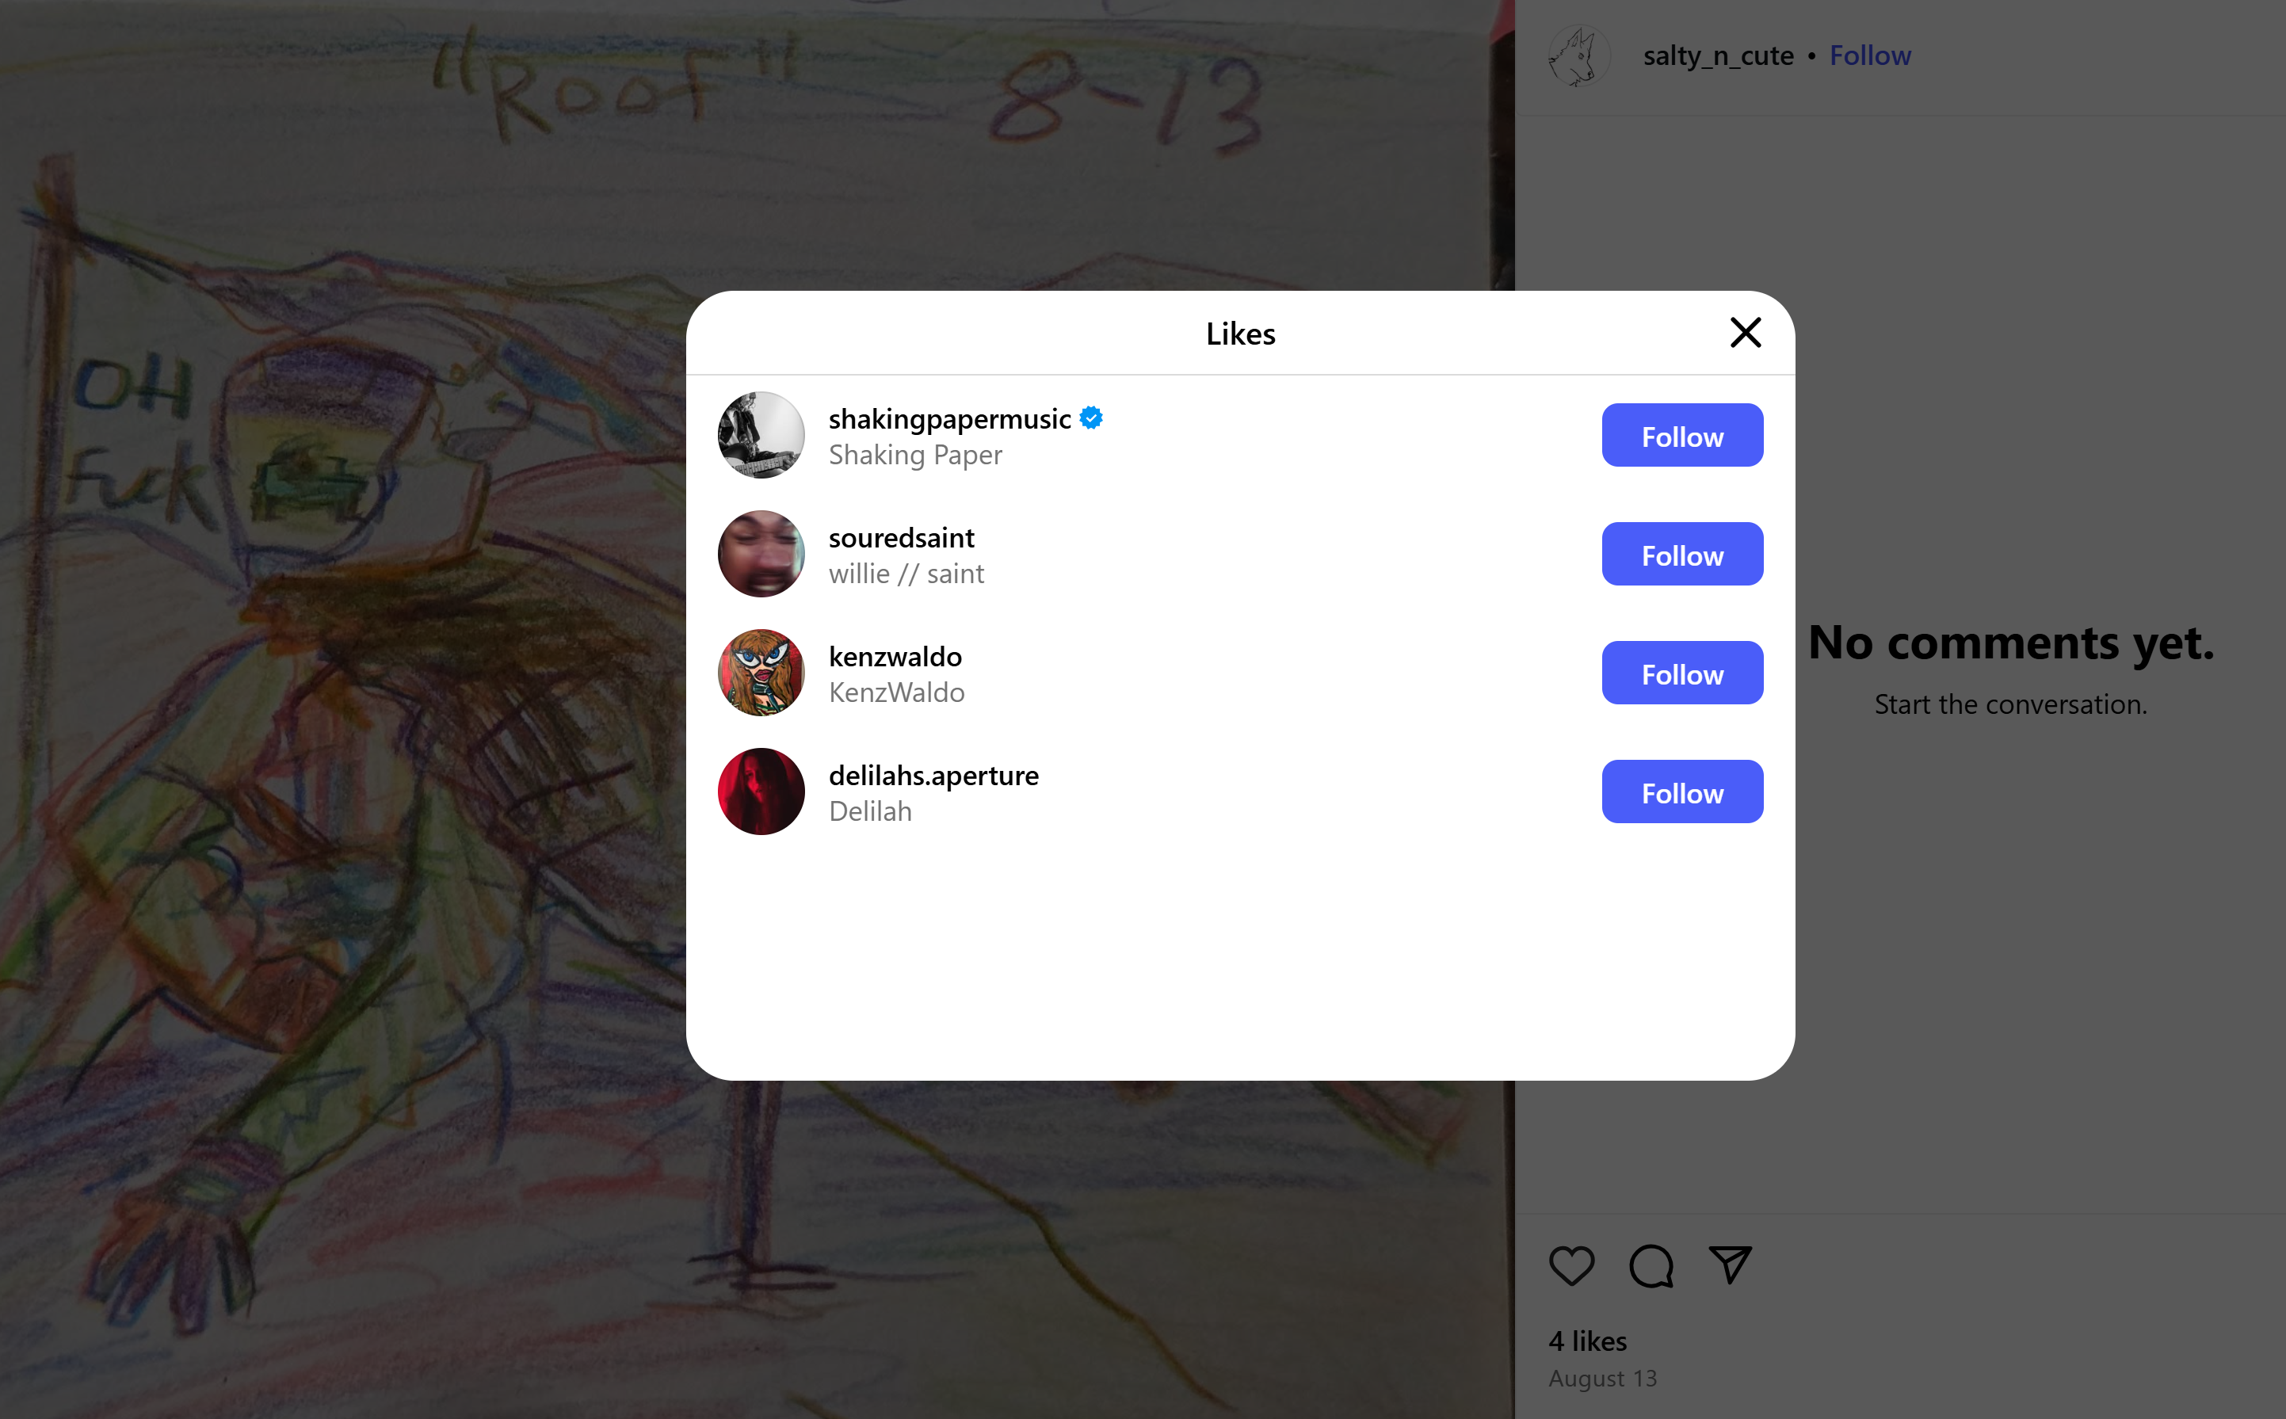
Task: Open shakingpapermusic profile picture
Action: (x=761, y=434)
